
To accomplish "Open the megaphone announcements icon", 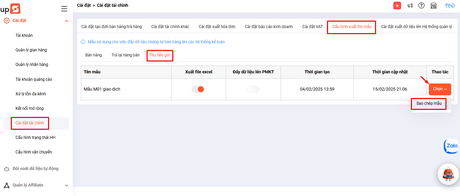I will coord(410,5).
